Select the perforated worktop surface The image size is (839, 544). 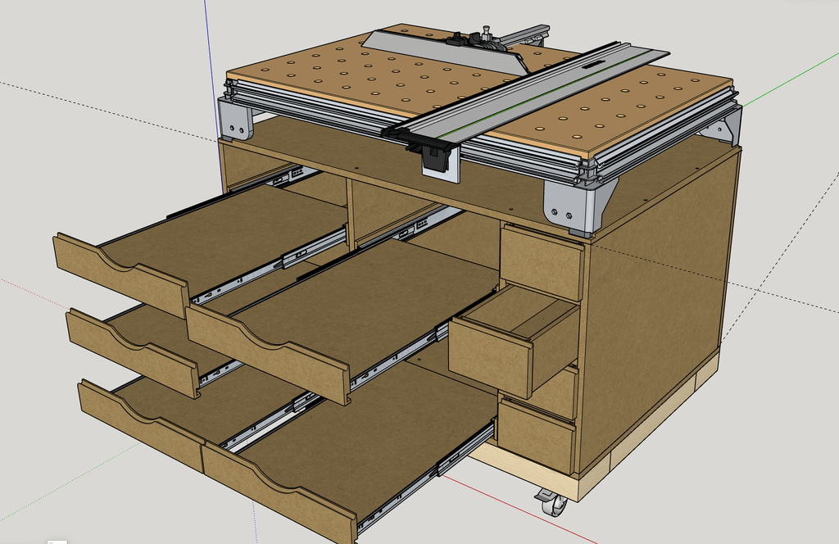478,88
